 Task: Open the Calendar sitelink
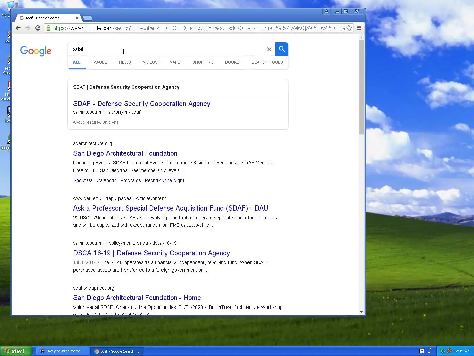[106, 180]
